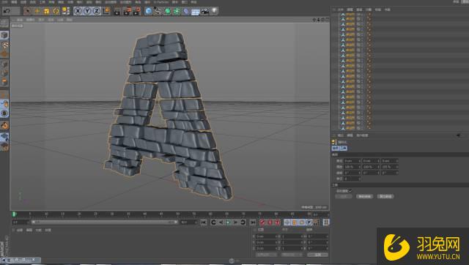Select the Move tool
Image resolution: width=469 pixels, height=265 pixels.
coord(37,11)
